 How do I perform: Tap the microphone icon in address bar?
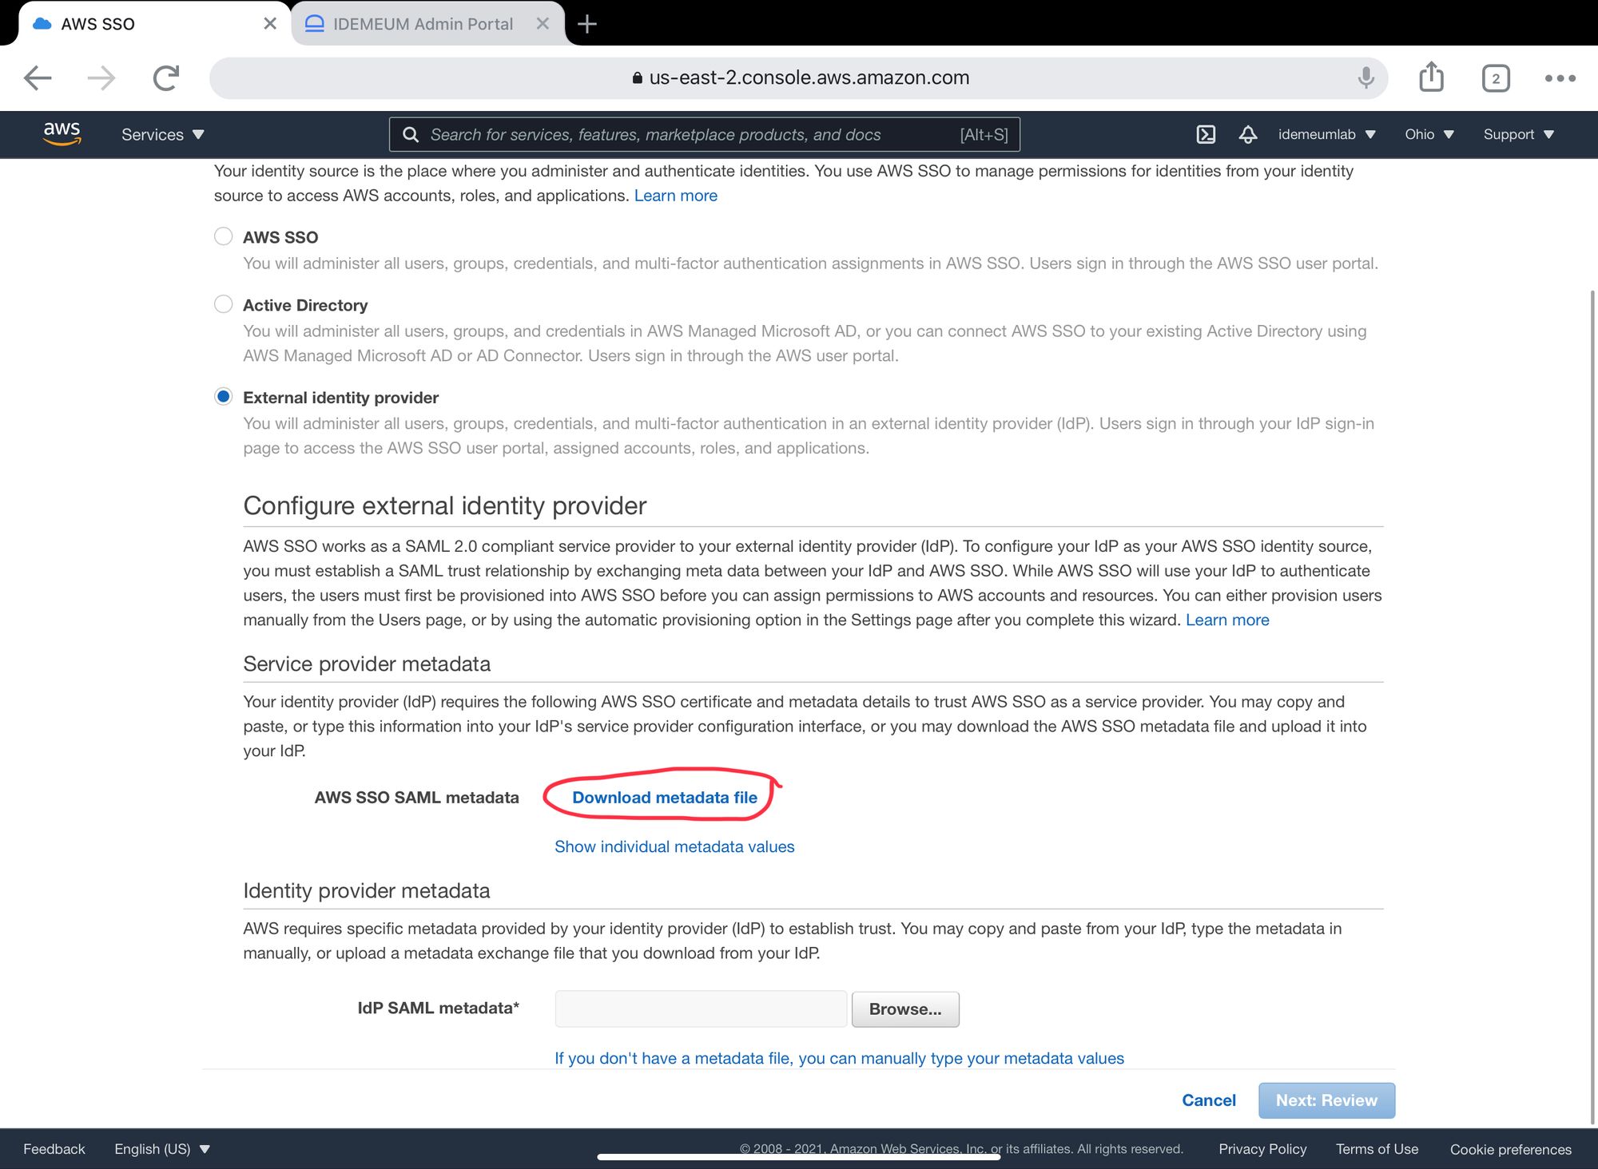point(1365,77)
